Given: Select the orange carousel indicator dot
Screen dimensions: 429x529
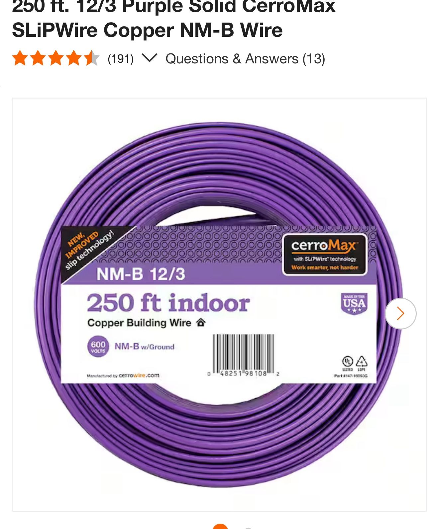Looking at the screenshot, I should click(x=220, y=526).
